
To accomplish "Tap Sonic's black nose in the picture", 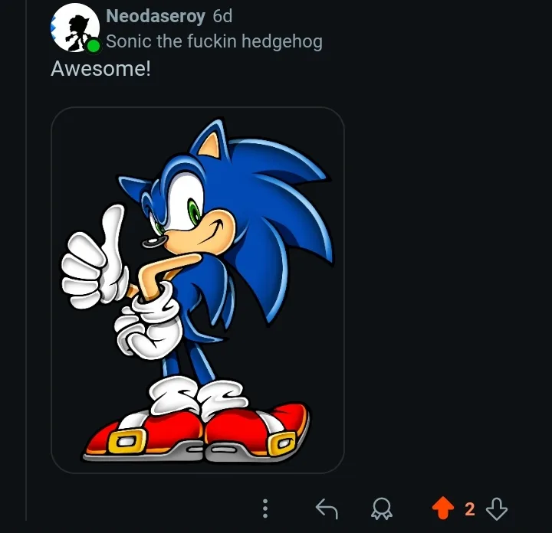I will [155, 241].
